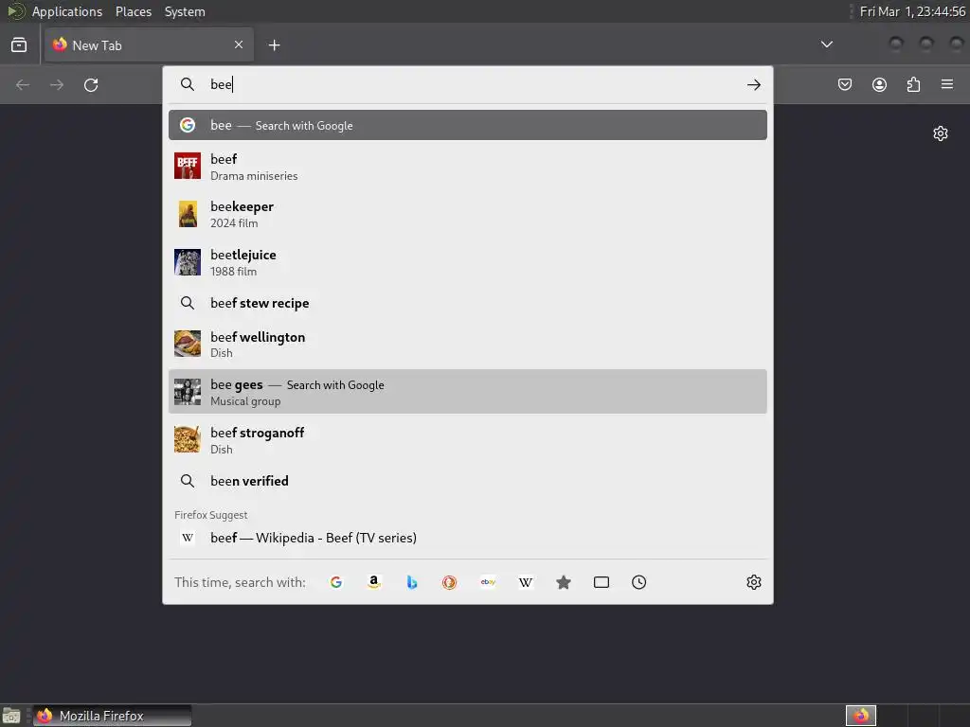
Task: Click the Firefox workspace switcher thumbnail
Action: coord(861,716)
